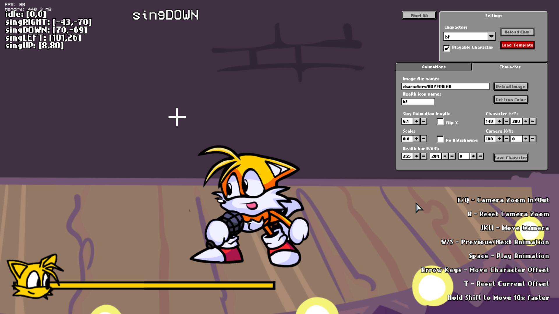Decrease Health bar red value with minus

click(424, 156)
